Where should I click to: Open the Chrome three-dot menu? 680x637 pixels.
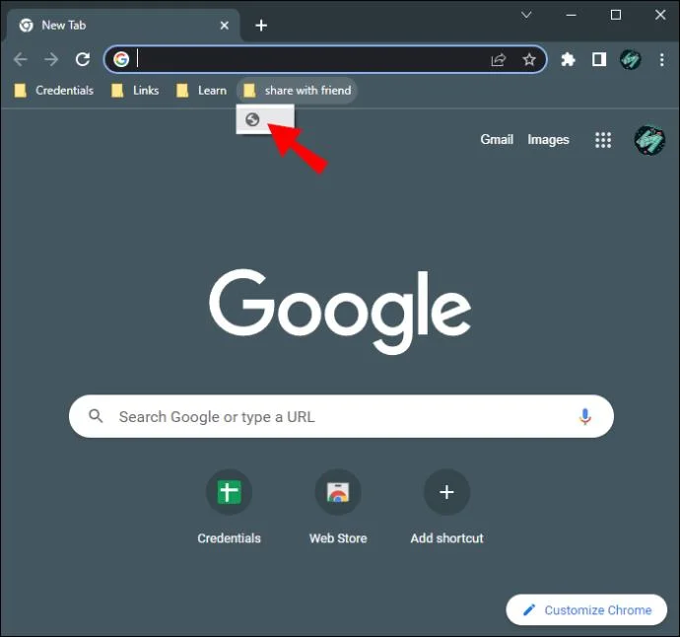click(662, 59)
